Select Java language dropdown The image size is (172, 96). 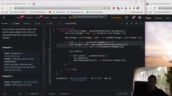pos(53,23)
